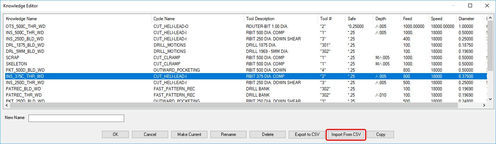Click the Delete button

pos(268,134)
